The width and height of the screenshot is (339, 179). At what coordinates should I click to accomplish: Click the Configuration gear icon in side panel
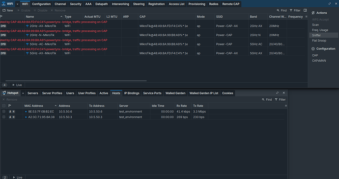point(313,49)
